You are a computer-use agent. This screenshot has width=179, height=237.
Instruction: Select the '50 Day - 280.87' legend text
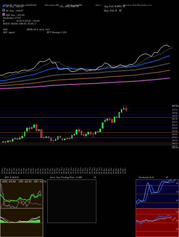click(x=14, y=11)
